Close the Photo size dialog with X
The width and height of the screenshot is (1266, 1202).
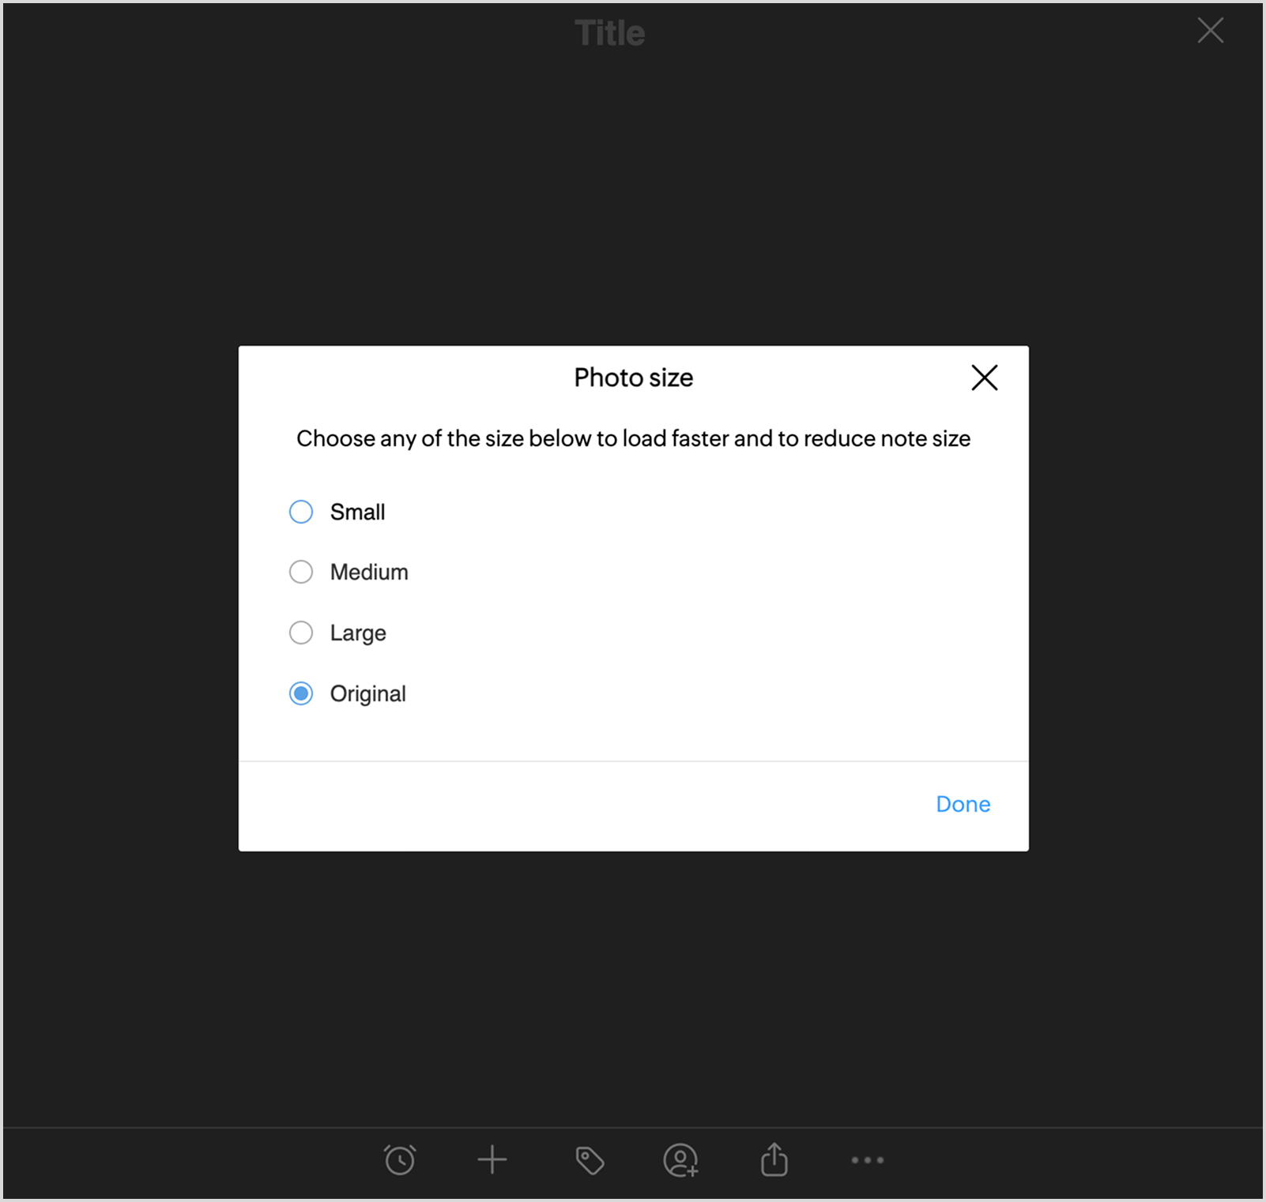pyautogui.click(x=985, y=378)
